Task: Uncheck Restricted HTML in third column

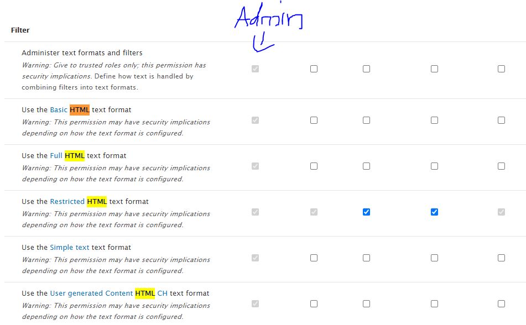Action: pyautogui.click(x=366, y=212)
